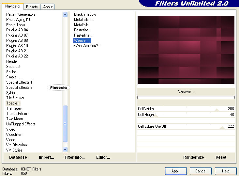Open the Presets tab
This screenshot has width=239, height=176.
click(32, 7)
